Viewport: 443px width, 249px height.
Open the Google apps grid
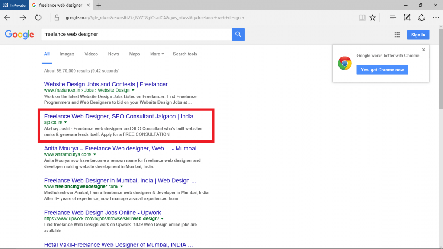pos(397,34)
